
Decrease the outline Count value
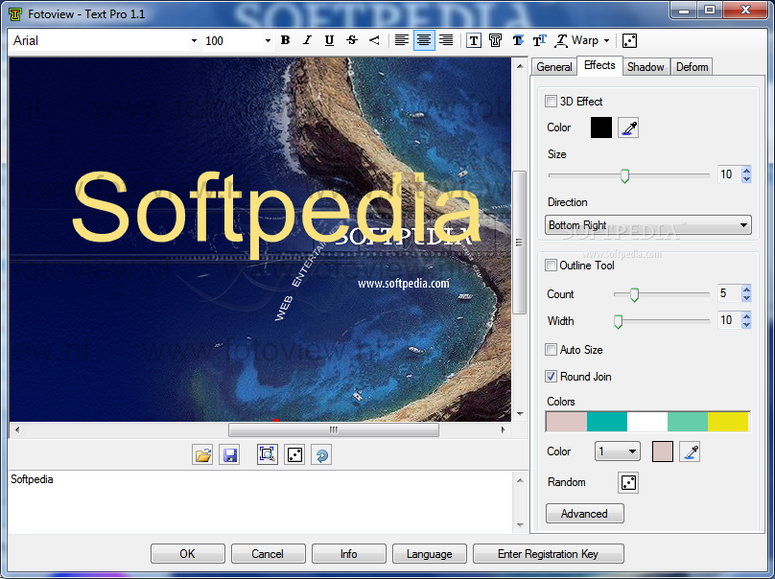coord(746,297)
